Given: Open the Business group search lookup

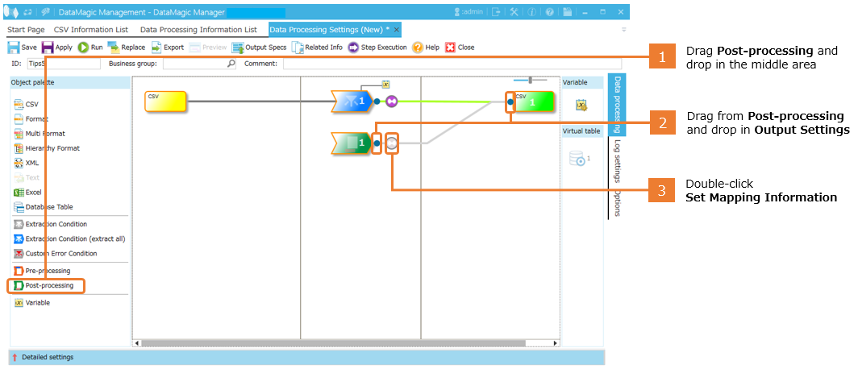Looking at the screenshot, I should click(232, 64).
